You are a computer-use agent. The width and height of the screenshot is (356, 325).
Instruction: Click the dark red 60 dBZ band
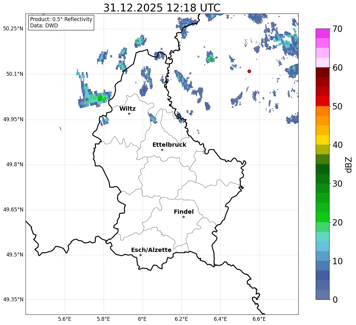pos(322,72)
